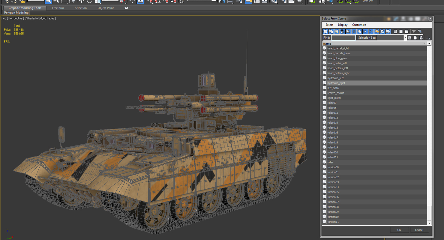Screen dimensions: 444x240
Task: Click the funnel filter icon
Action: [x=414, y=31]
